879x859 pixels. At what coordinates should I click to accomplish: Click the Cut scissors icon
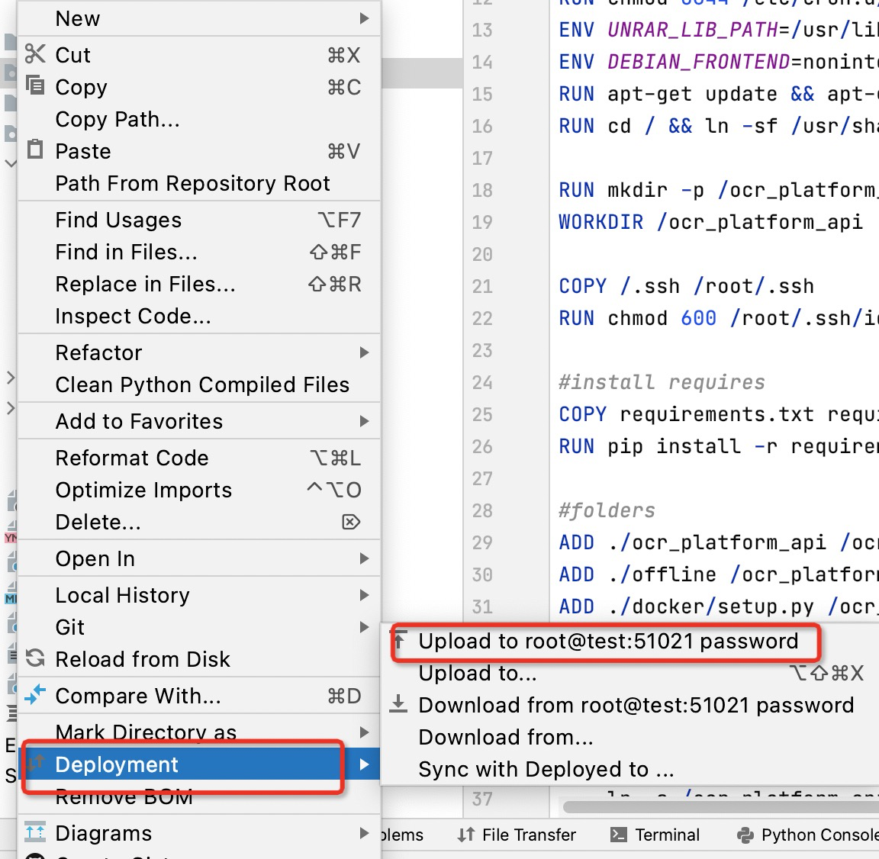pyautogui.click(x=35, y=54)
